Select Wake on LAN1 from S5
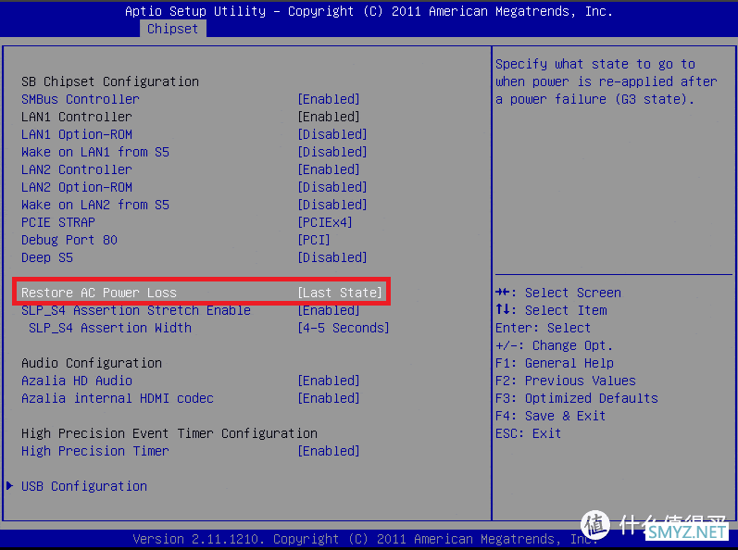Image resolution: width=738 pixels, height=550 pixels. point(95,152)
